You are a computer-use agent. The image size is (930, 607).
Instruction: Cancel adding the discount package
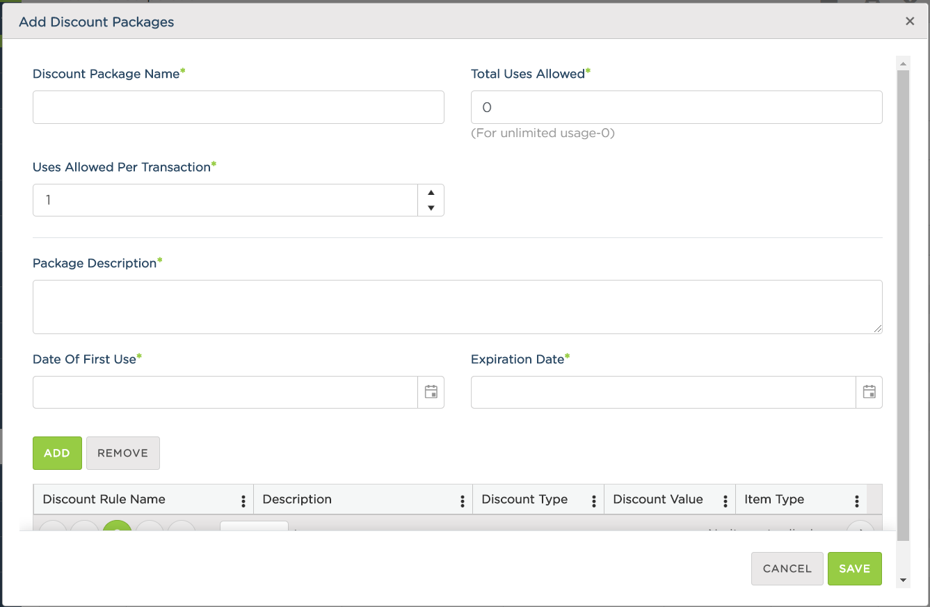click(x=787, y=569)
